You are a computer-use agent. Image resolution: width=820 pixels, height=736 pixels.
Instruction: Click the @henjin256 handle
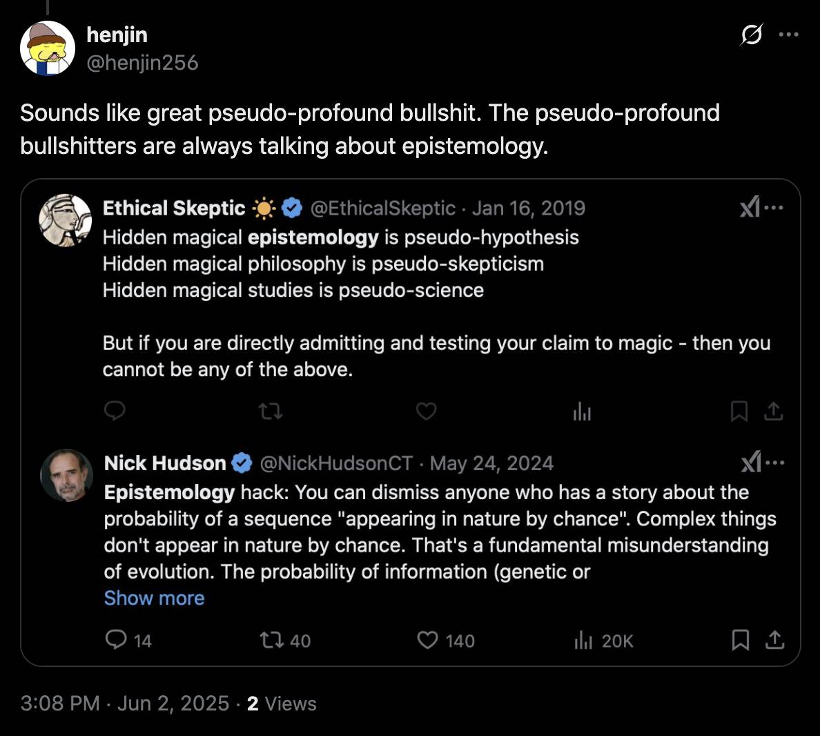tap(142, 63)
